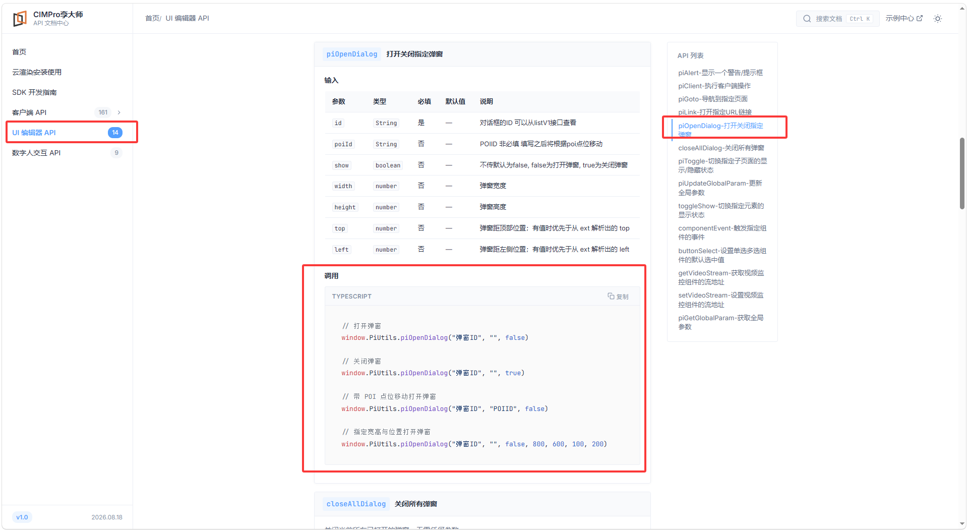
Task: Jump to piGetGlobalParam in the API list
Action: click(x=720, y=322)
